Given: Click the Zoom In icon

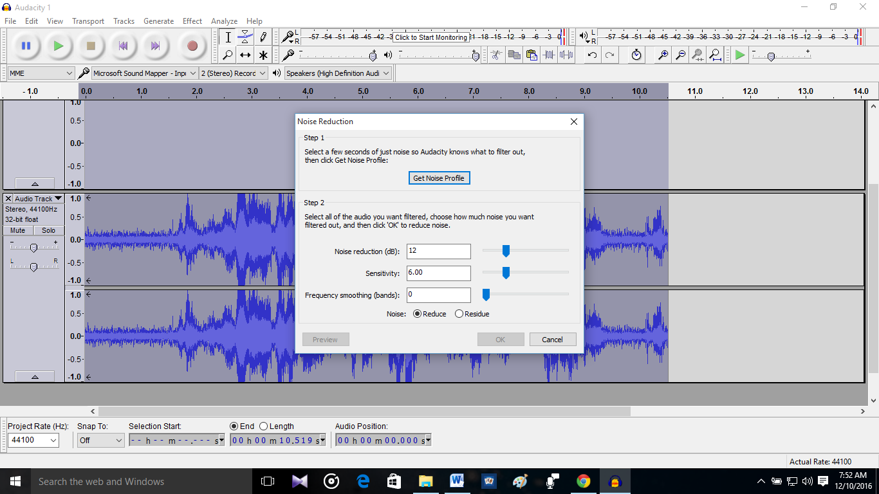Looking at the screenshot, I should click(x=662, y=55).
